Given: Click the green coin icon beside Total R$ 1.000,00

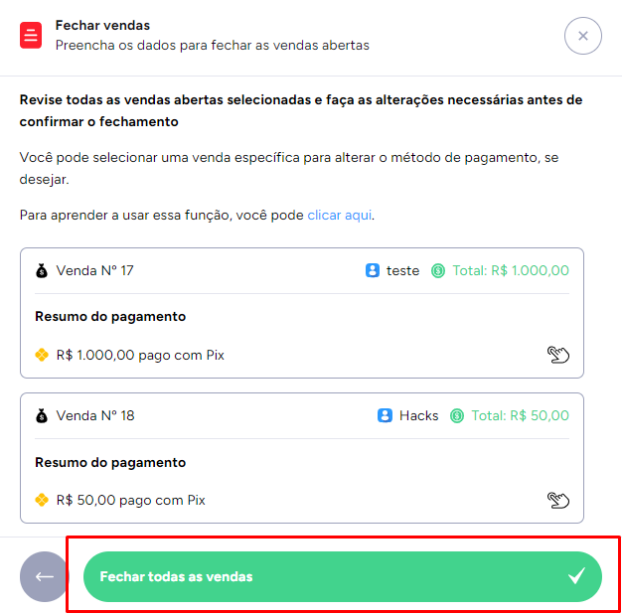Looking at the screenshot, I should tap(438, 270).
